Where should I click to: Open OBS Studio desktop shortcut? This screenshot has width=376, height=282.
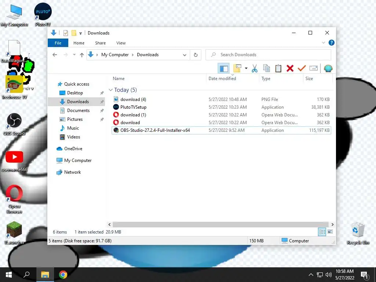click(14, 124)
